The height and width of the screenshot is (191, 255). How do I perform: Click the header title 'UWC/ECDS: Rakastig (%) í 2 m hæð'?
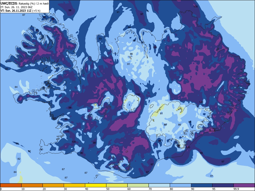point(24,3)
